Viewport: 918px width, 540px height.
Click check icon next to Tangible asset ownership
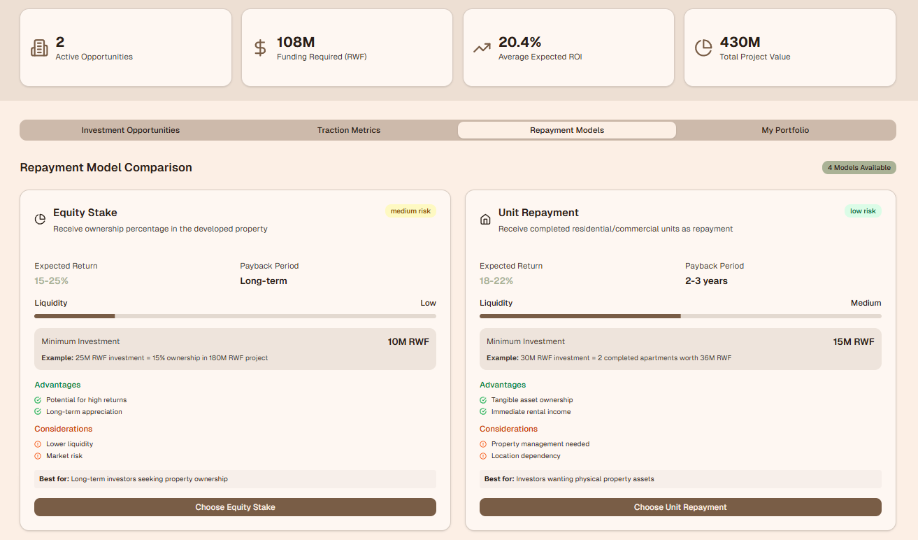(x=483, y=400)
